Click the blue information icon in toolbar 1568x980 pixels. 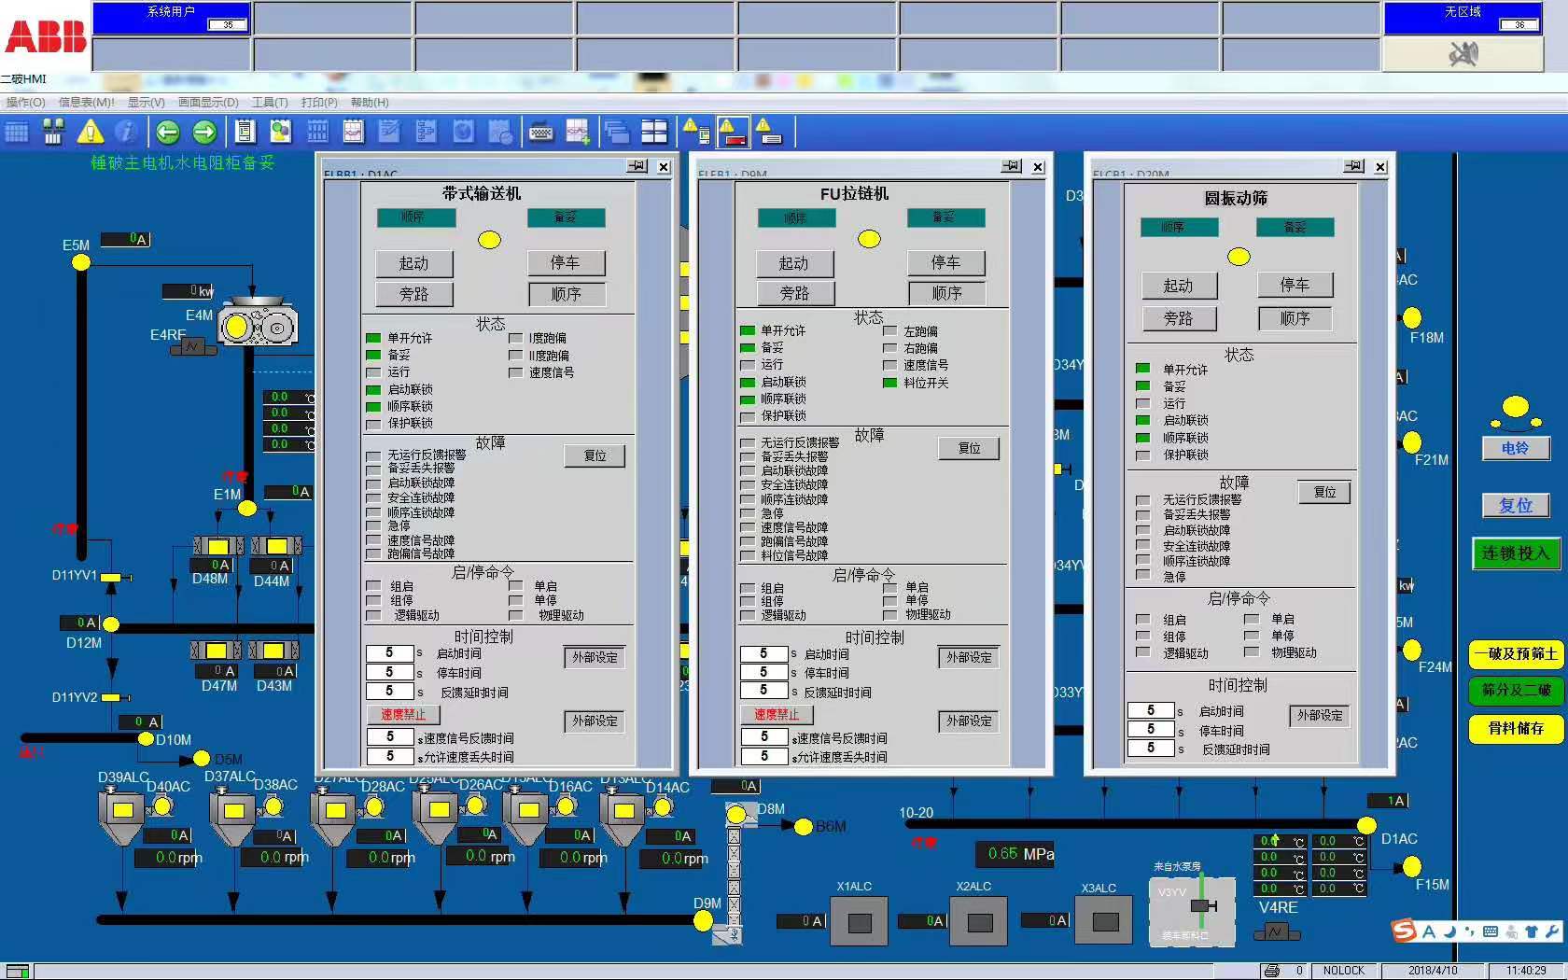(126, 132)
